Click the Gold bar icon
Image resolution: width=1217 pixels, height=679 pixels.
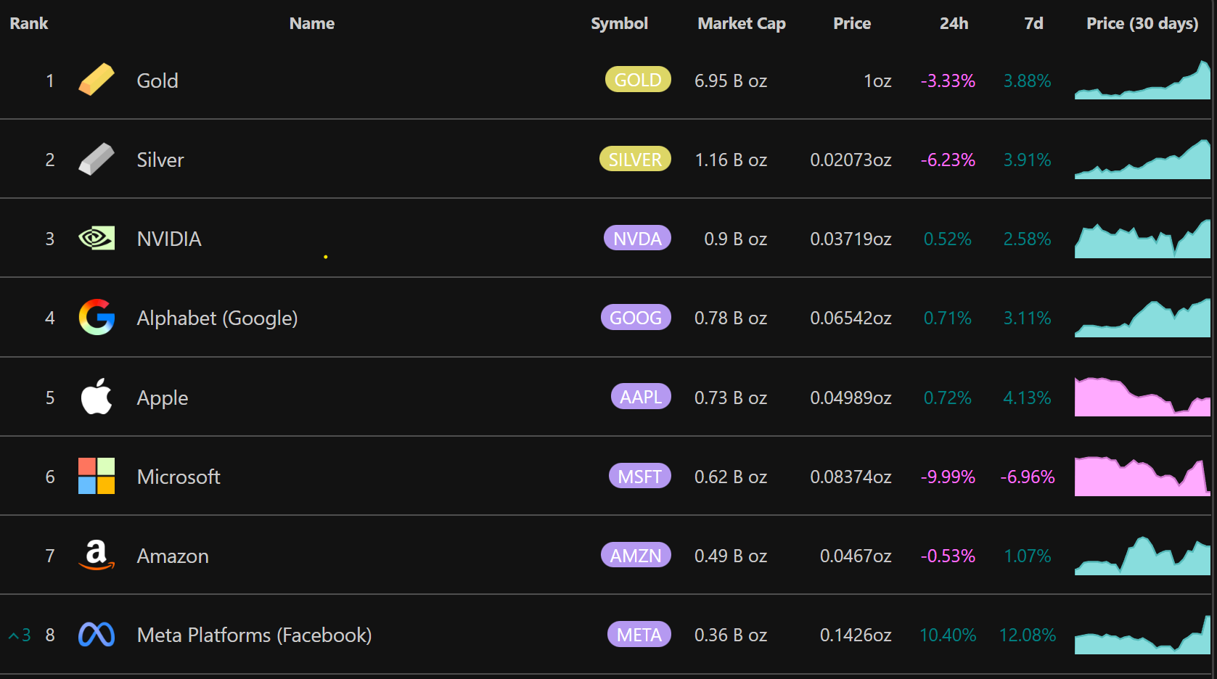coord(97,80)
